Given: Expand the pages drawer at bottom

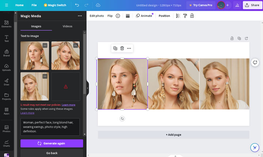Looking at the screenshot, I should click(175, 156).
